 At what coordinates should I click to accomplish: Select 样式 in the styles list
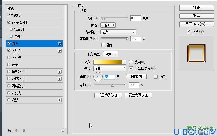34,9
